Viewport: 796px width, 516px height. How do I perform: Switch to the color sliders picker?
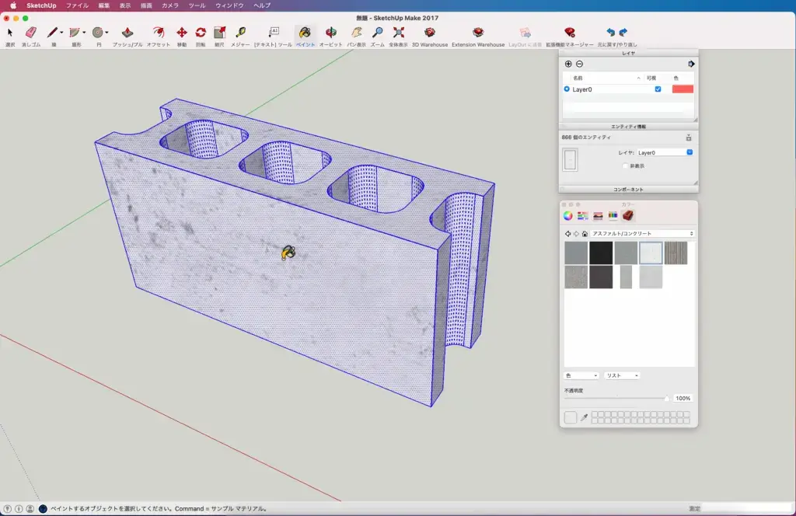[583, 215]
